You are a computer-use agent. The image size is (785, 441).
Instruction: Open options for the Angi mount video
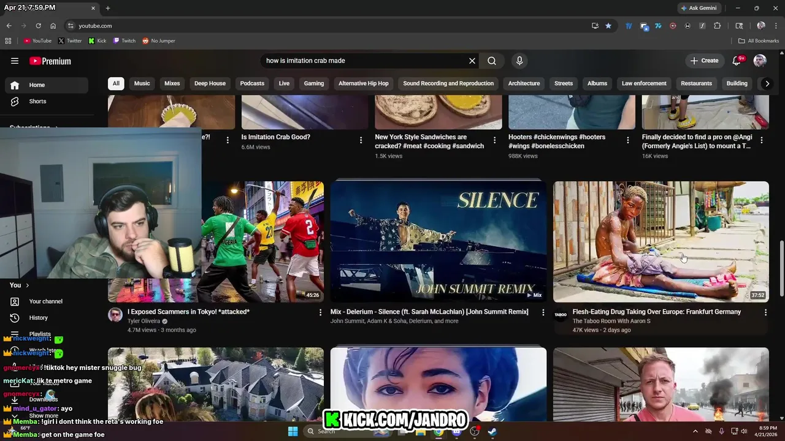(x=762, y=140)
